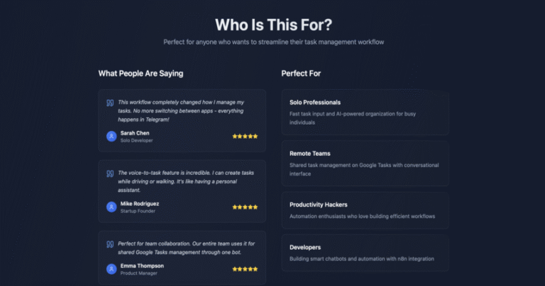Click the 'Perfect For' column heading

point(301,74)
